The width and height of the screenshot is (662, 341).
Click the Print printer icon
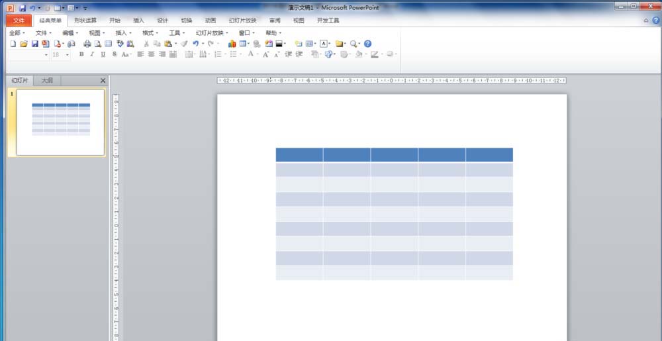[87, 44]
